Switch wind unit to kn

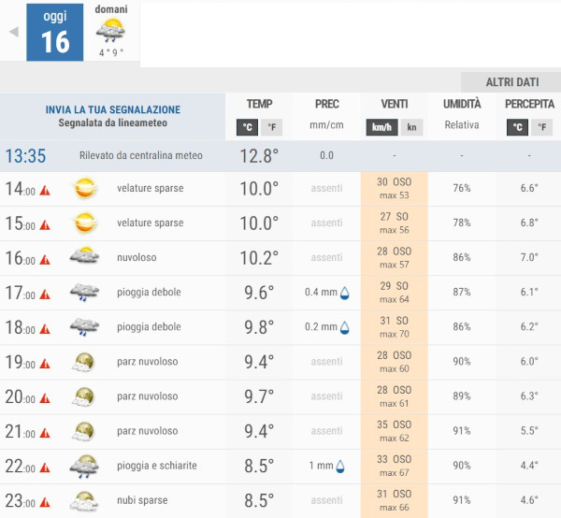413,127
